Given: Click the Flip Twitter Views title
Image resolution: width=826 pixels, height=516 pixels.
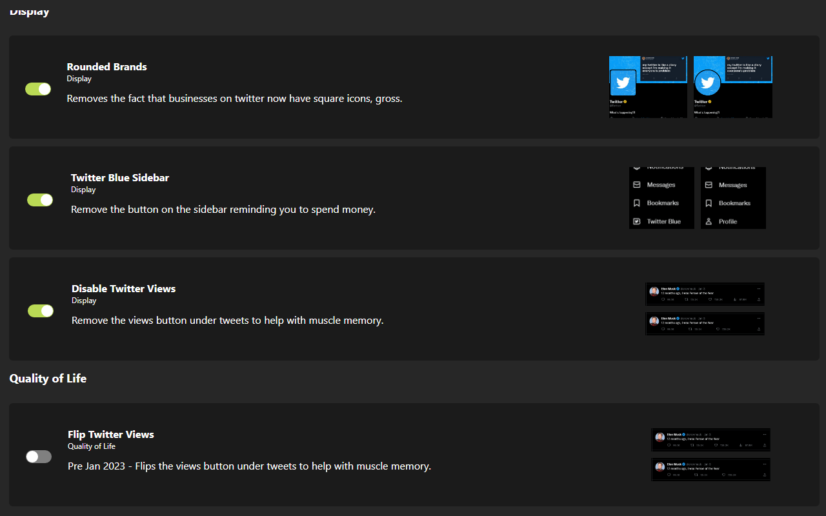Looking at the screenshot, I should 111,434.
